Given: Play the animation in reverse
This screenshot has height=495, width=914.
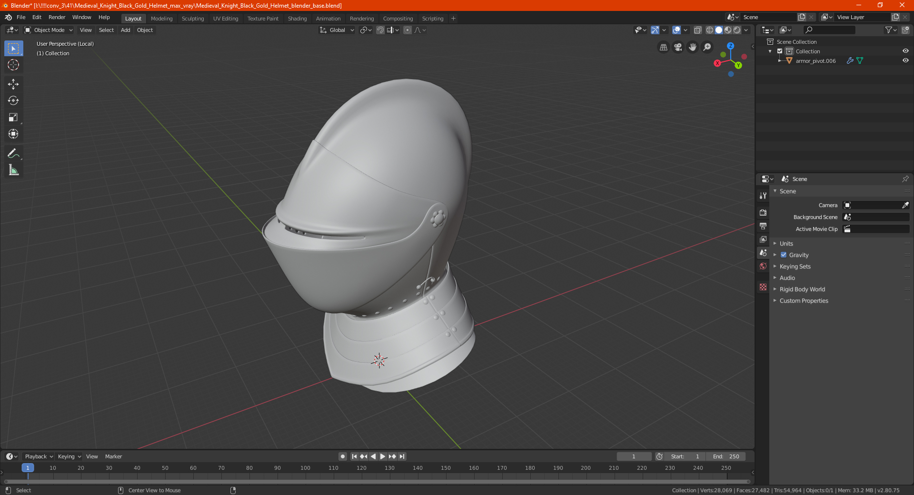Looking at the screenshot, I should tap(373, 456).
